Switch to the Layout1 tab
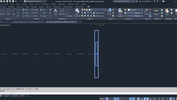 click(7, 96)
